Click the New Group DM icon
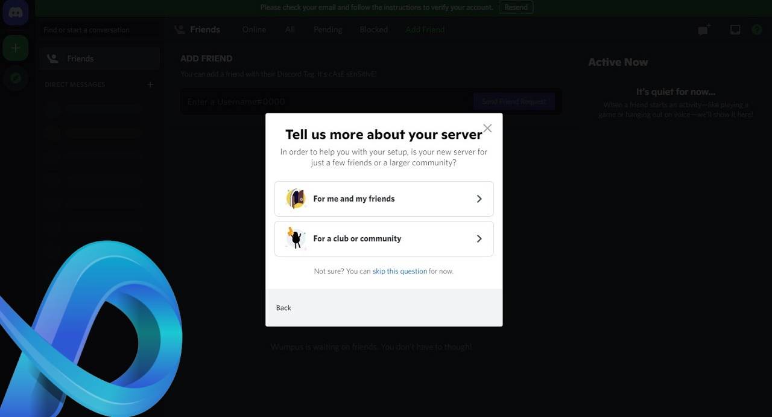Screen dimensions: 772x417 (704, 30)
